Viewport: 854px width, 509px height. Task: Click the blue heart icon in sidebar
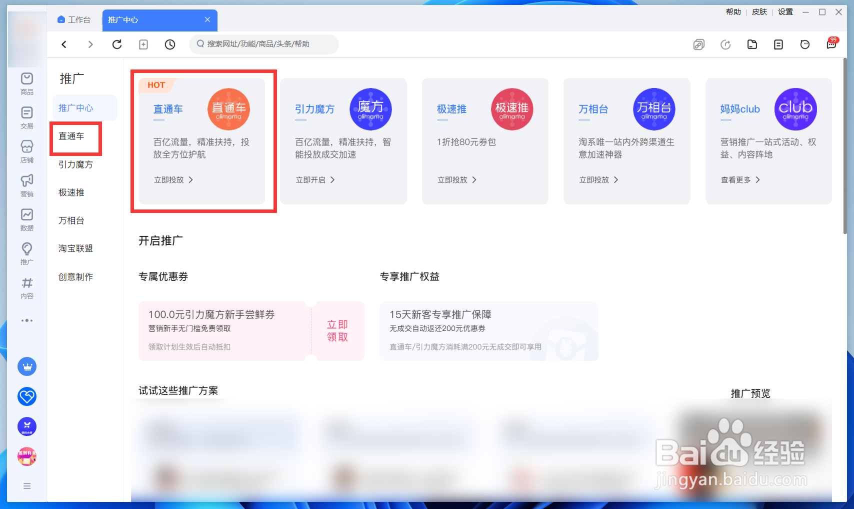tap(27, 396)
